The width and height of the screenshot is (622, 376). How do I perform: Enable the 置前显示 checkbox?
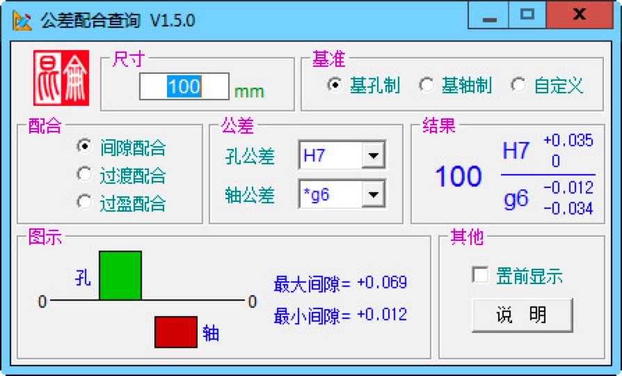480,275
